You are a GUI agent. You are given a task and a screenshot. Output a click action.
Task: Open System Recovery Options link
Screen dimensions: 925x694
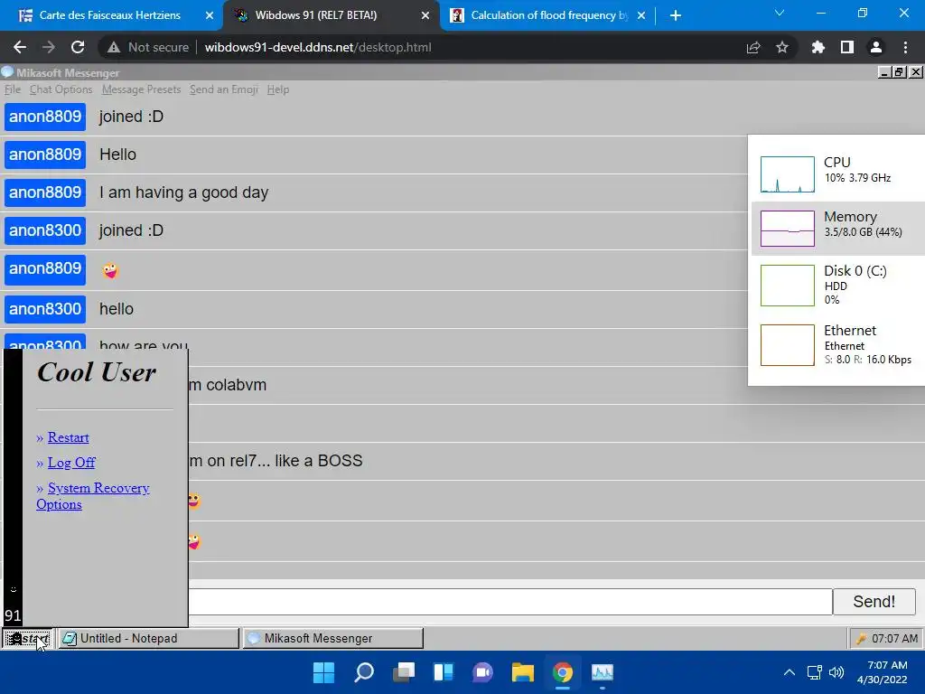click(93, 496)
